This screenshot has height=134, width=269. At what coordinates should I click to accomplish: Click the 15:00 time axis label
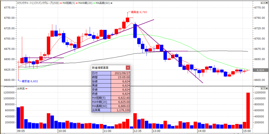coord(246,131)
